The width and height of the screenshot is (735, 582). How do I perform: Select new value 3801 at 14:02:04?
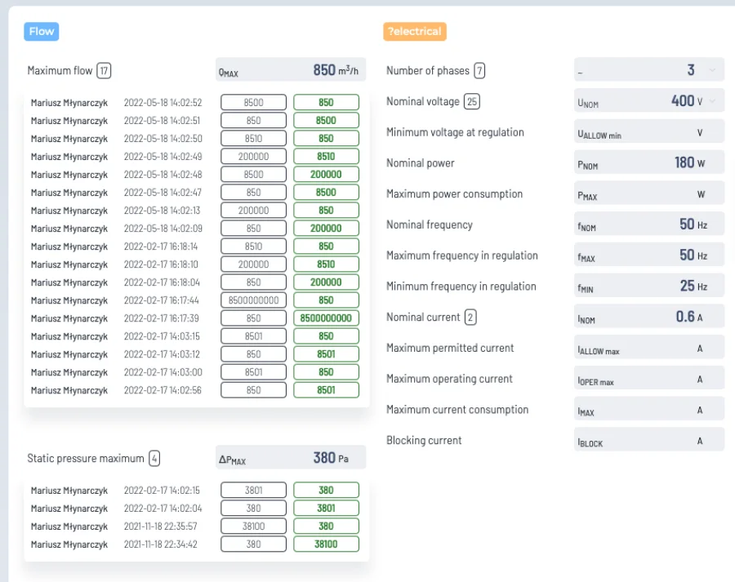[326, 508]
